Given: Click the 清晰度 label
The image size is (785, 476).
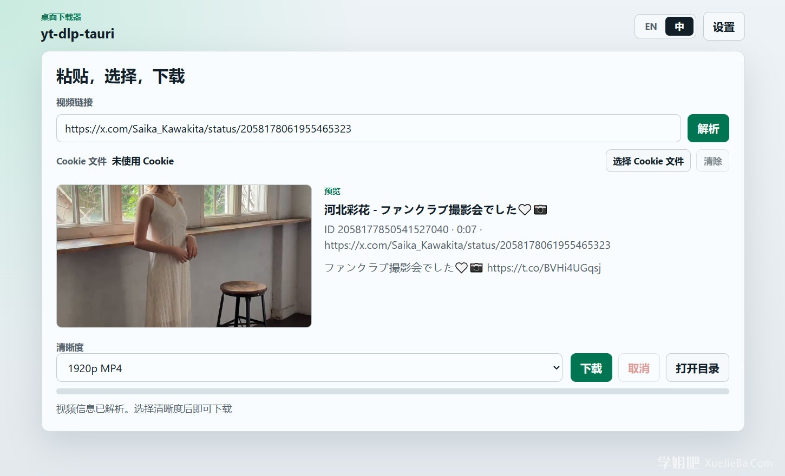Looking at the screenshot, I should point(70,347).
